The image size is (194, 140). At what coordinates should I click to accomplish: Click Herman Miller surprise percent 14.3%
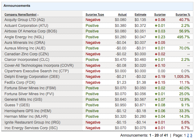coord(184,117)
